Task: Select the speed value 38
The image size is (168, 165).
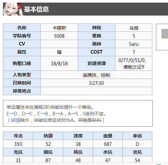Action: pyautogui.click(x=78, y=144)
